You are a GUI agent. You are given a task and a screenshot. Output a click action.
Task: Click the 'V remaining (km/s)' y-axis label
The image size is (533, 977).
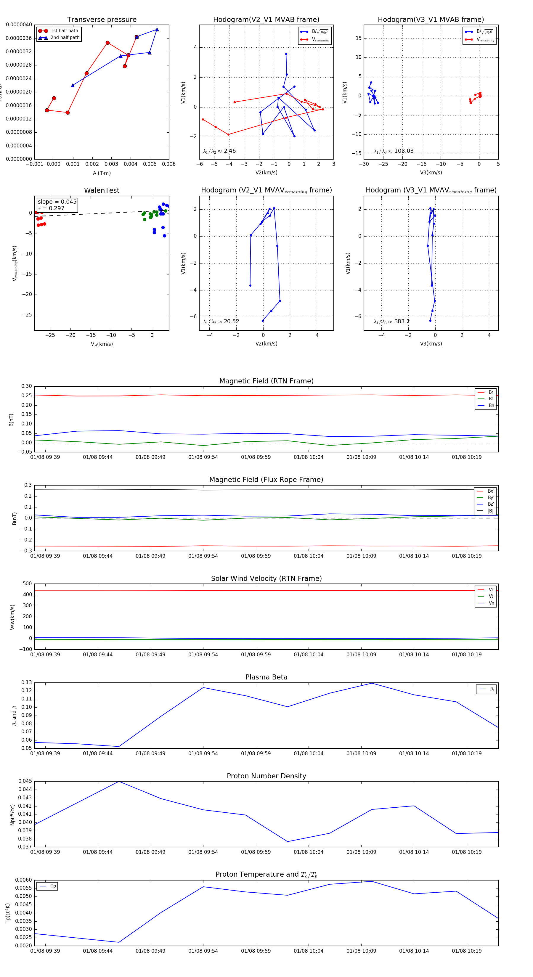15,263
